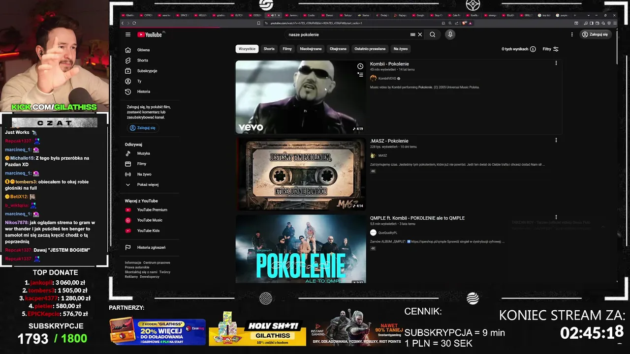The width and height of the screenshot is (630, 354).
Task: Focus the browser URL address field
Action: point(352,23)
